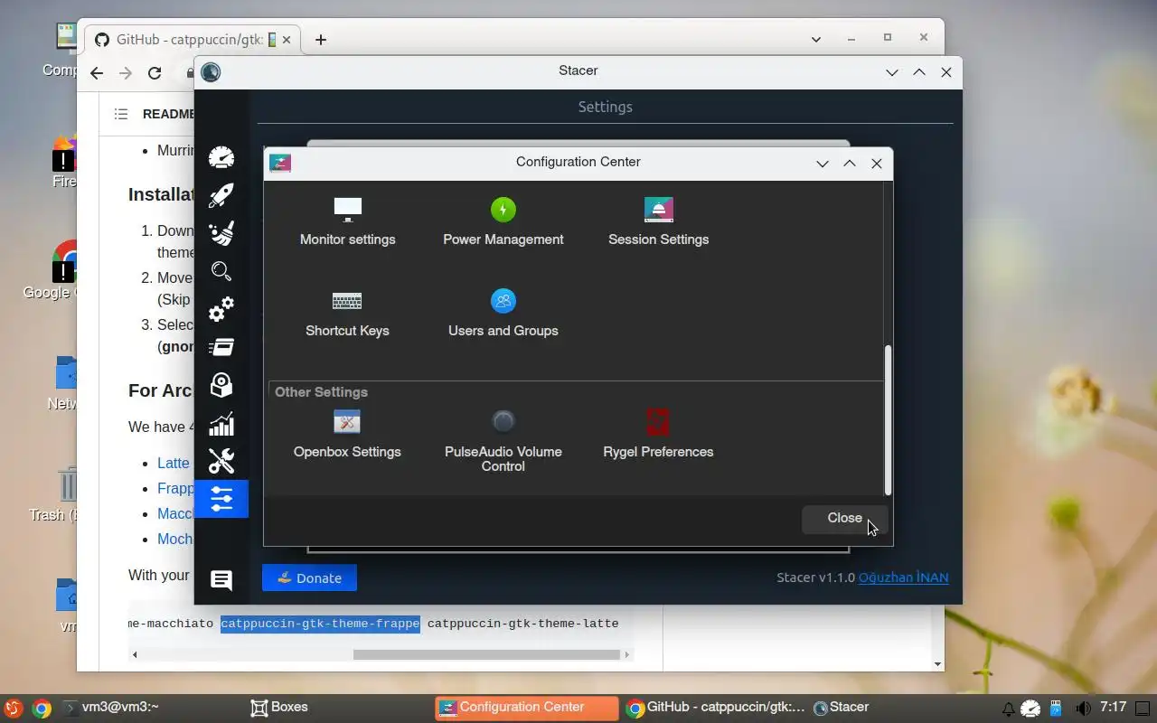The height and width of the screenshot is (723, 1157).
Task: Click Stacer title bar app icon
Action: pos(211,72)
